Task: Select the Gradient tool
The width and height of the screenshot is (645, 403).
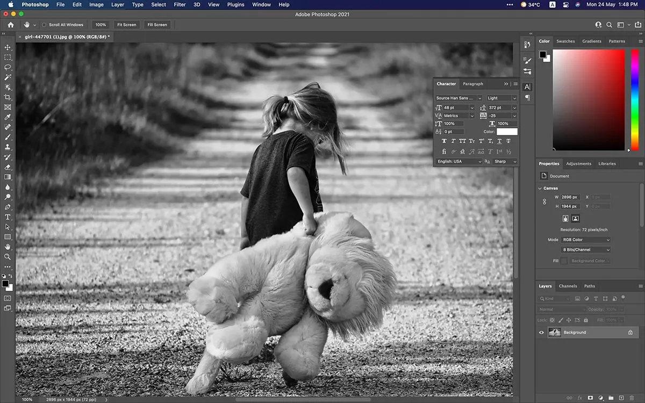Action: pyautogui.click(x=8, y=177)
